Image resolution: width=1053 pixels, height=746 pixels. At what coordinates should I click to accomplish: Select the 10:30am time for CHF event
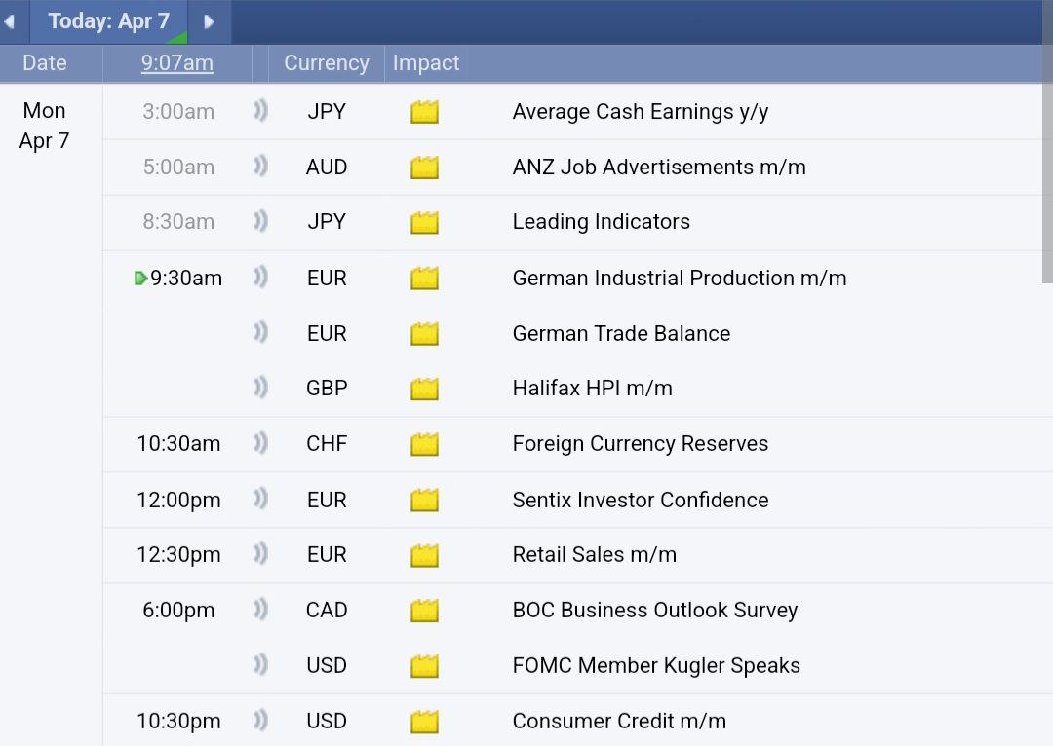(x=178, y=443)
